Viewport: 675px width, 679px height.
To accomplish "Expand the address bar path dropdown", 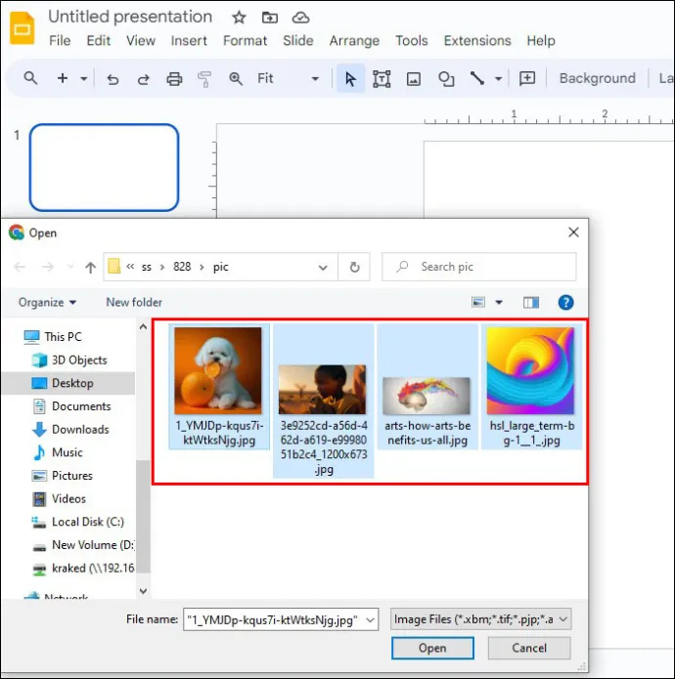I will tap(323, 267).
